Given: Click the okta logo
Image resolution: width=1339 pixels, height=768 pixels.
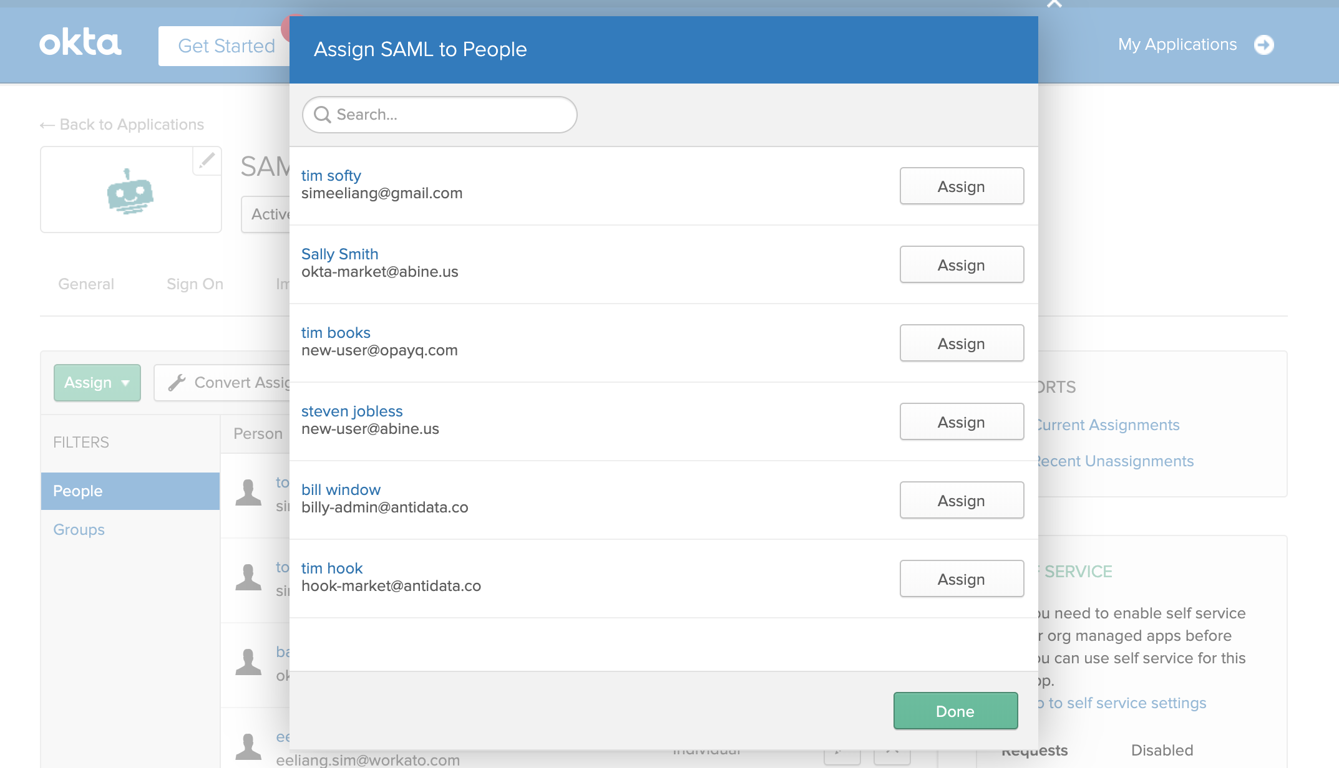Looking at the screenshot, I should click(80, 43).
